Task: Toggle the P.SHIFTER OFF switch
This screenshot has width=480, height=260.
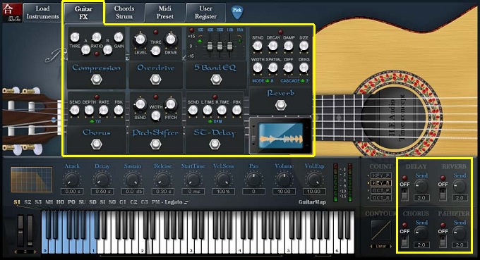Action: [x=443, y=241]
